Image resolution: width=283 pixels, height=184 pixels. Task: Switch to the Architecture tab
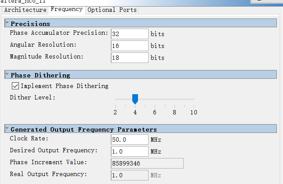pos(25,10)
